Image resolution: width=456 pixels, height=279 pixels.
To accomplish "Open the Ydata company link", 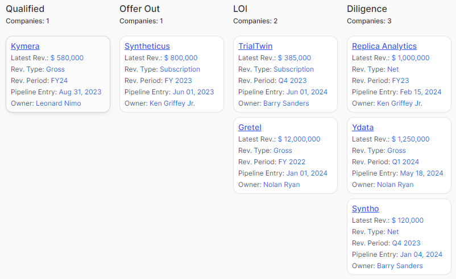I will point(363,128).
